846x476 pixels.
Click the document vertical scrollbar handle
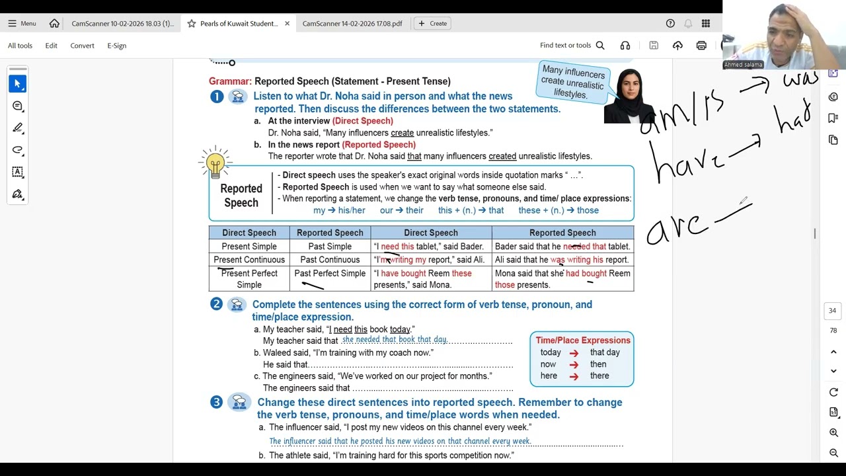pyautogui.click(x=815, y=233)
